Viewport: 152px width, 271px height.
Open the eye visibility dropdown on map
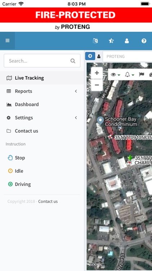tap(116, 75)
